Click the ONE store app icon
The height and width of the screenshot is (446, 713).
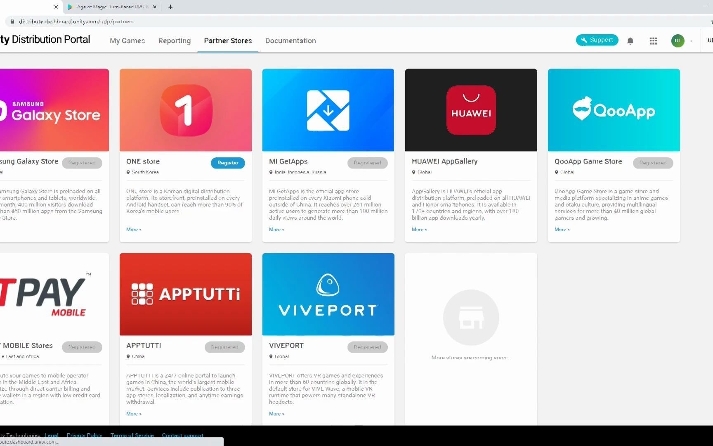click(185, 109)
